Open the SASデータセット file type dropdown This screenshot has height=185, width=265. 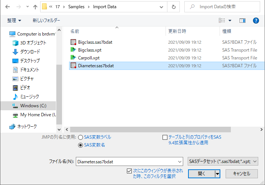tap(223, 161)
